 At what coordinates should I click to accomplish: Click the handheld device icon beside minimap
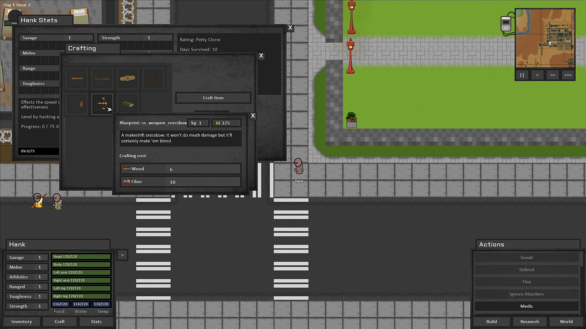pyautogui.click(x=506, y=24)
